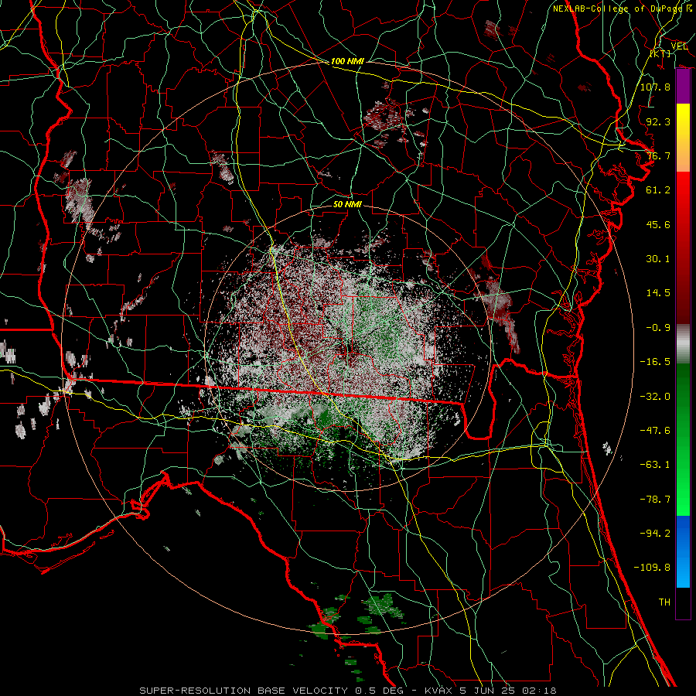The height and width of the screenshot is (696, 696).
Task: Click the gray near-zero segment of the color bar
Action: click(x=683, y=344)
